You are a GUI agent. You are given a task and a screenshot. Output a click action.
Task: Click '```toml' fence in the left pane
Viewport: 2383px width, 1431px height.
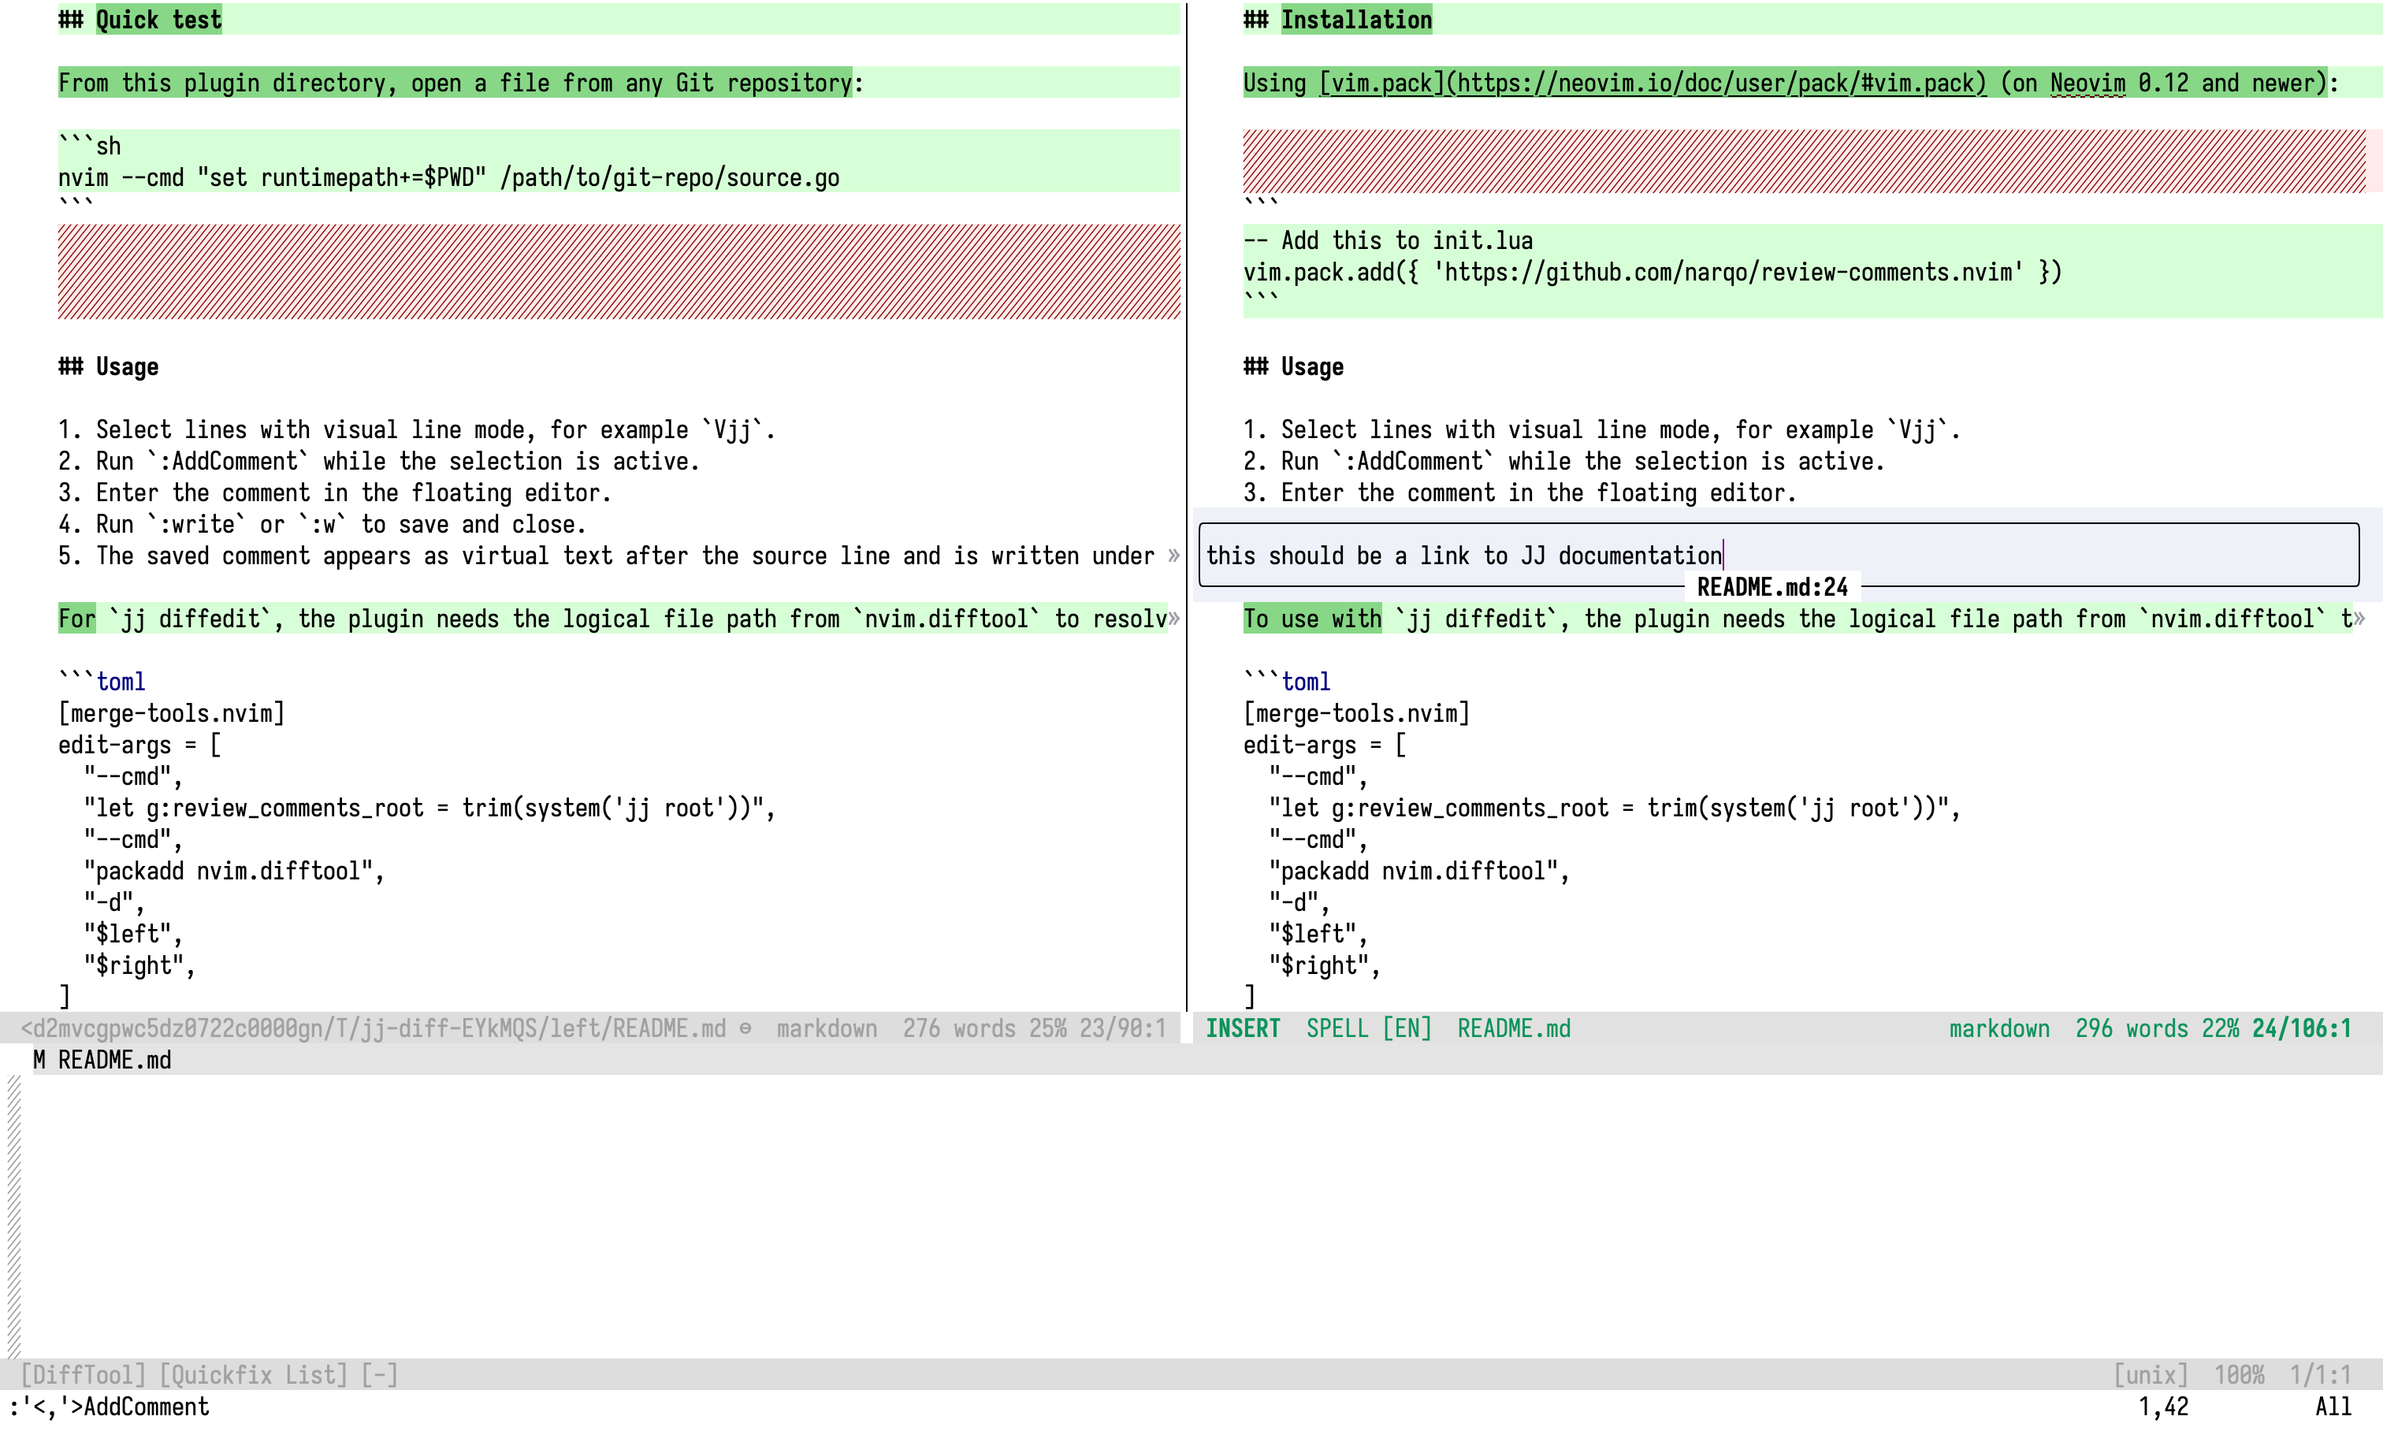tap(101, 682)
